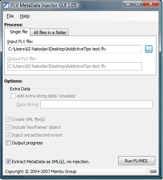Open the Help menu
Image resolution: width=163 pixels, height=180 pixels.
[25, 16]
